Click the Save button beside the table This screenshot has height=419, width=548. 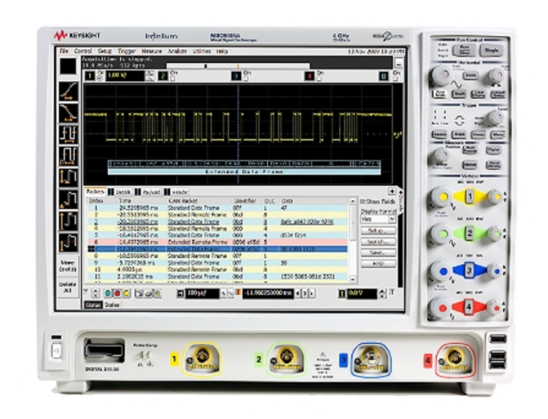click(x=378, y=252)
